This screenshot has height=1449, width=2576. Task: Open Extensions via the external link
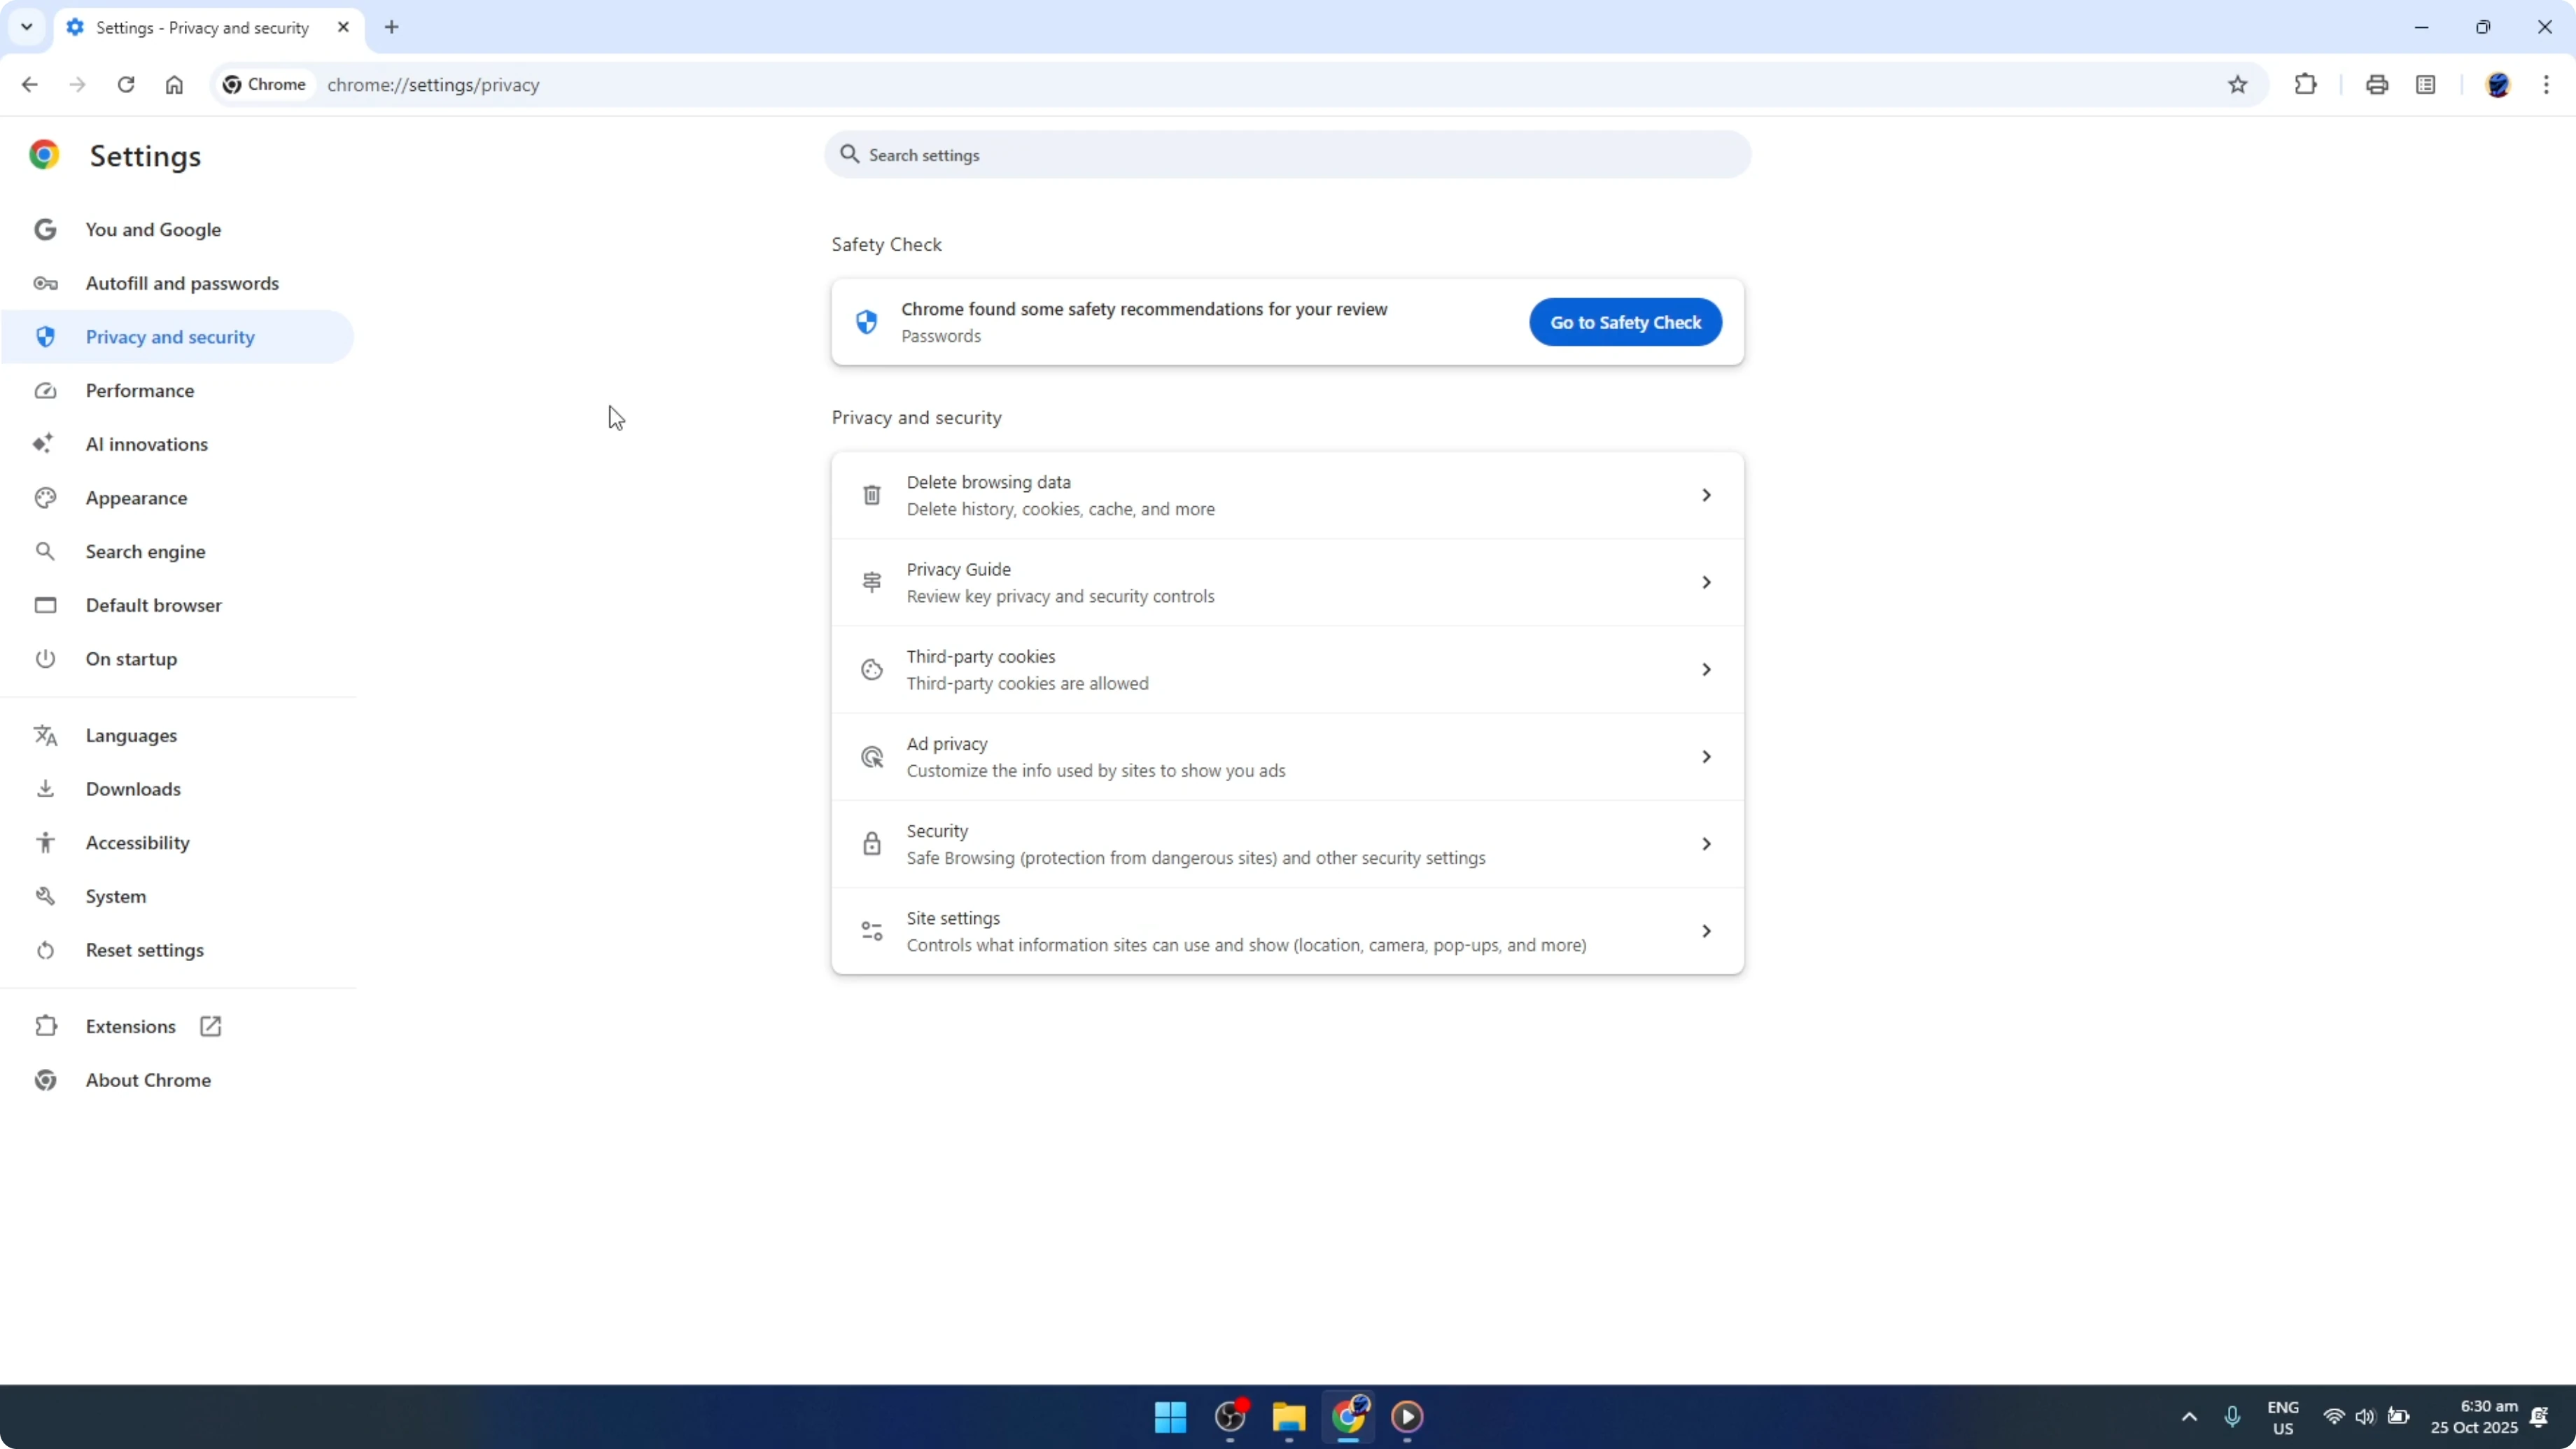tap(210, 1025)
